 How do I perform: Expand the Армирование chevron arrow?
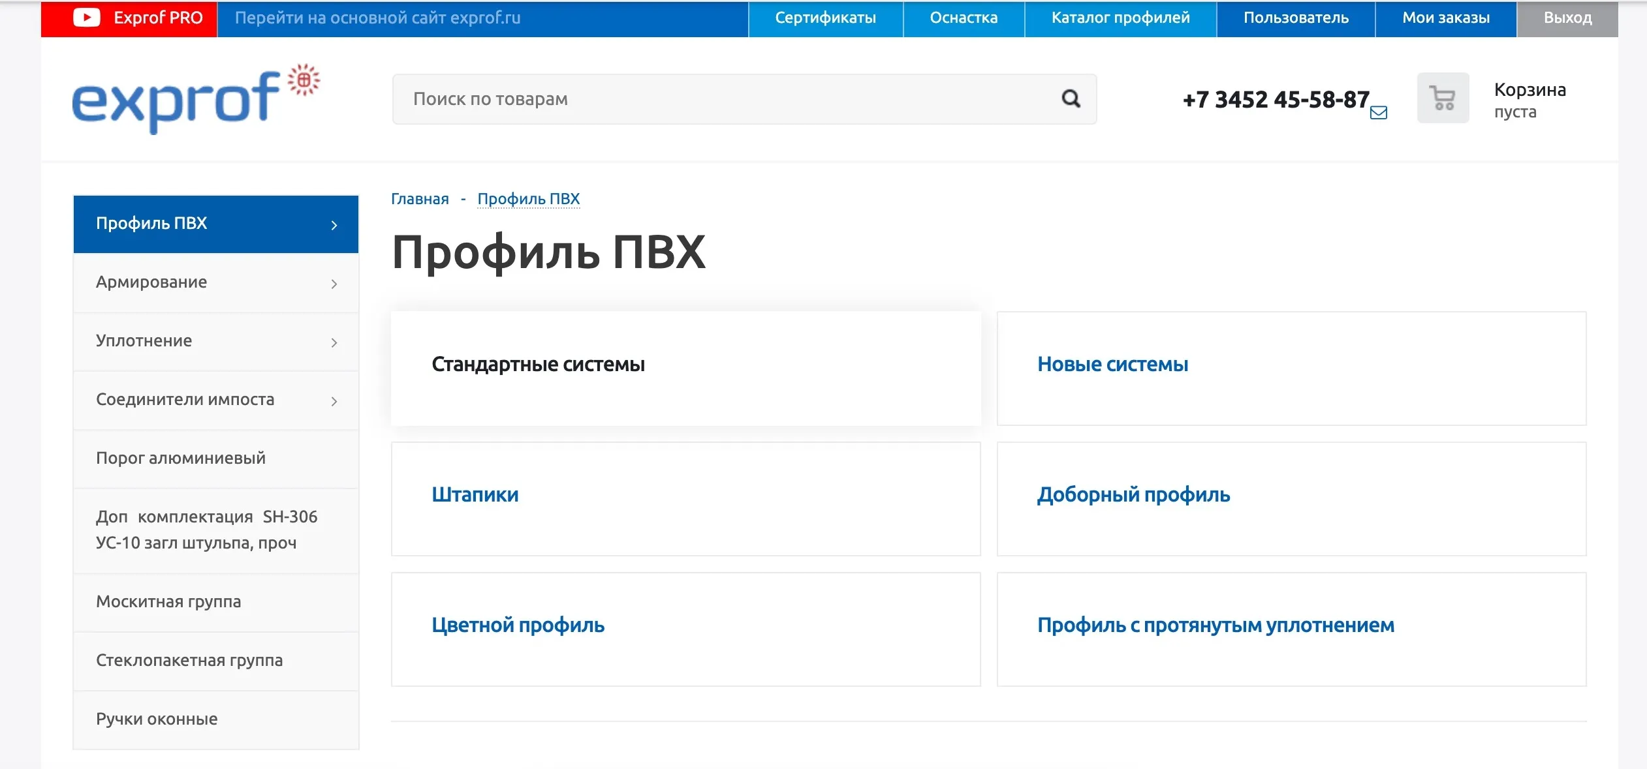(x=334, y=284)
